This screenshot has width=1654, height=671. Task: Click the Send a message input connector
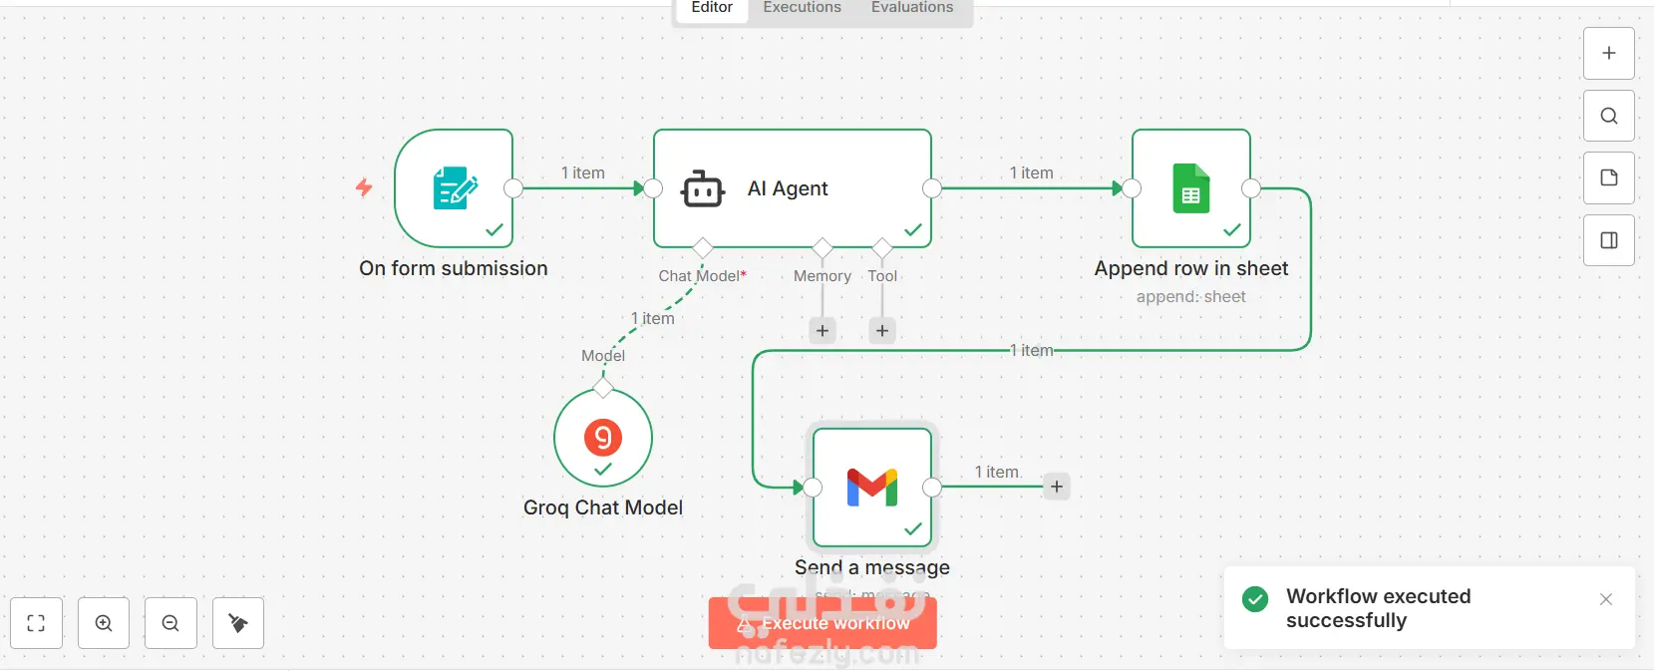point(813,488)
